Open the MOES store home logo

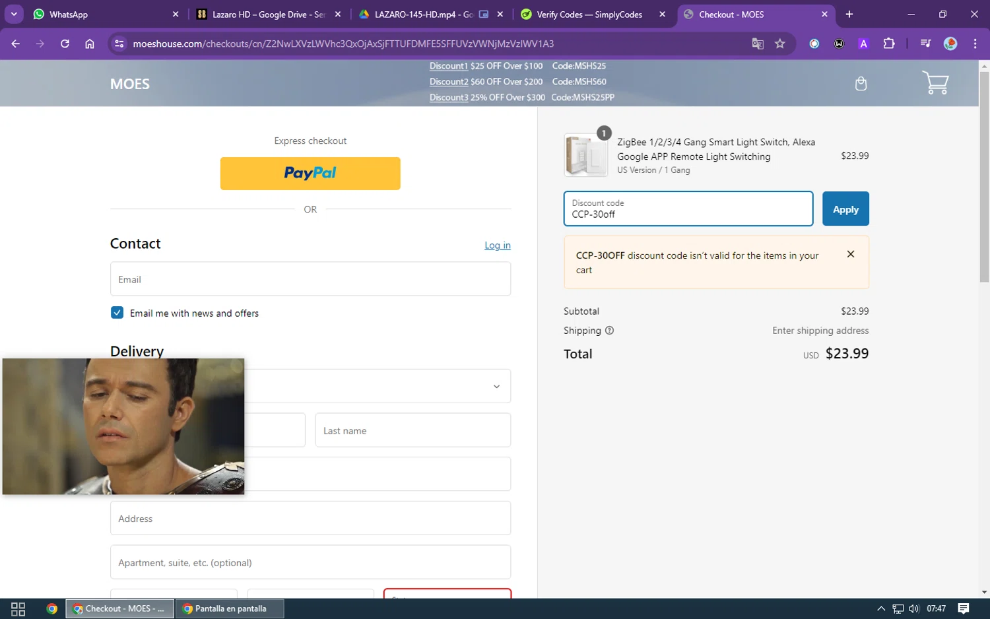coord(130,84)
